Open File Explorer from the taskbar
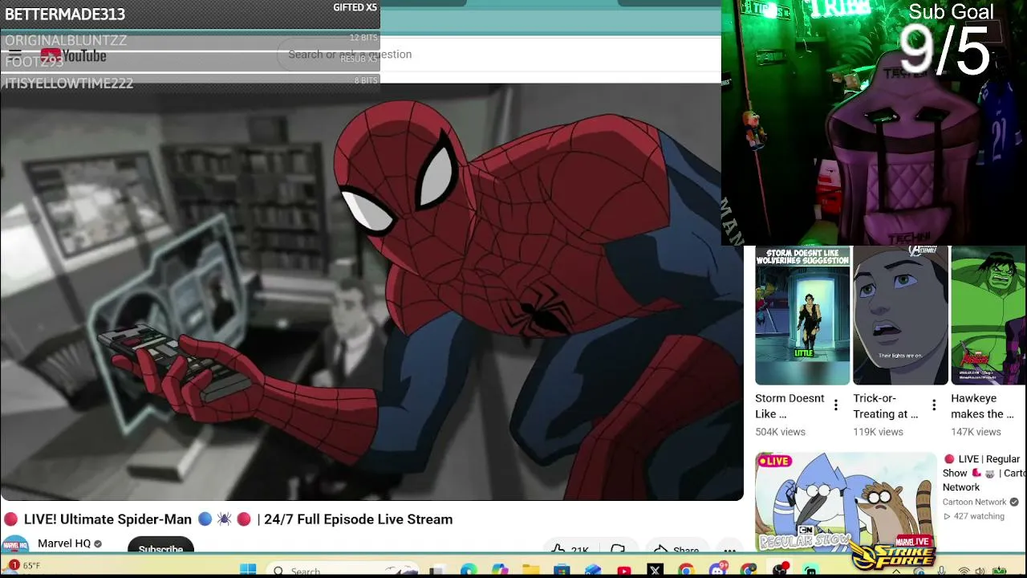Image resolution: width=1027 pixels, height=578 pixels. (530, 571)
